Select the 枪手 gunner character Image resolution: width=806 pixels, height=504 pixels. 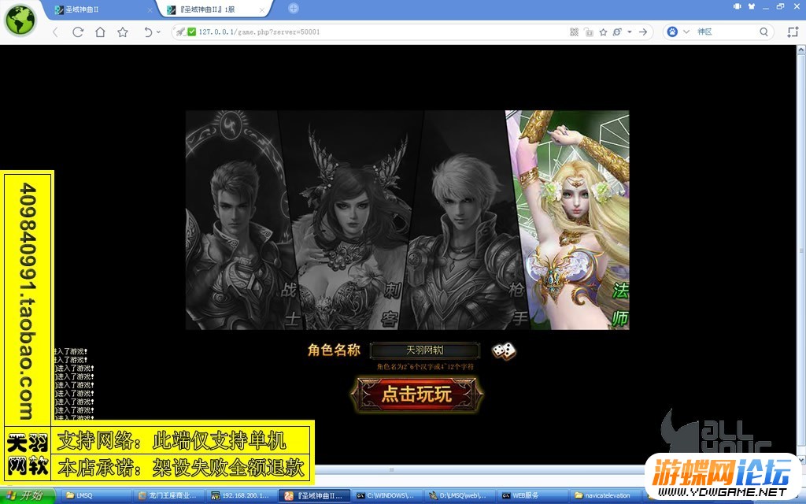point(465,220)
